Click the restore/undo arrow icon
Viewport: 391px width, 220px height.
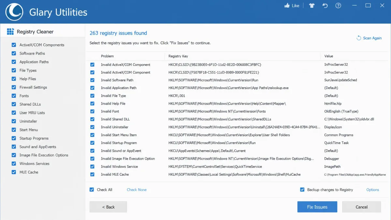tap(325, 6)
